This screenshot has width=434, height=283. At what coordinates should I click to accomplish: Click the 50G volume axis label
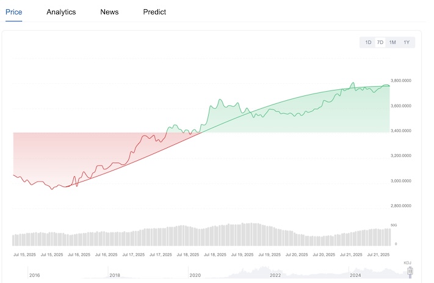point(394,226)
